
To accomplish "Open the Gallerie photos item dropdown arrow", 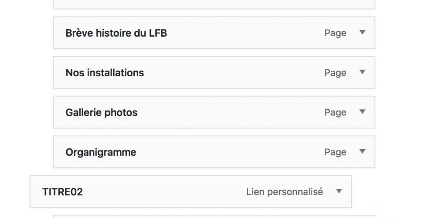I will click(362, 112).
